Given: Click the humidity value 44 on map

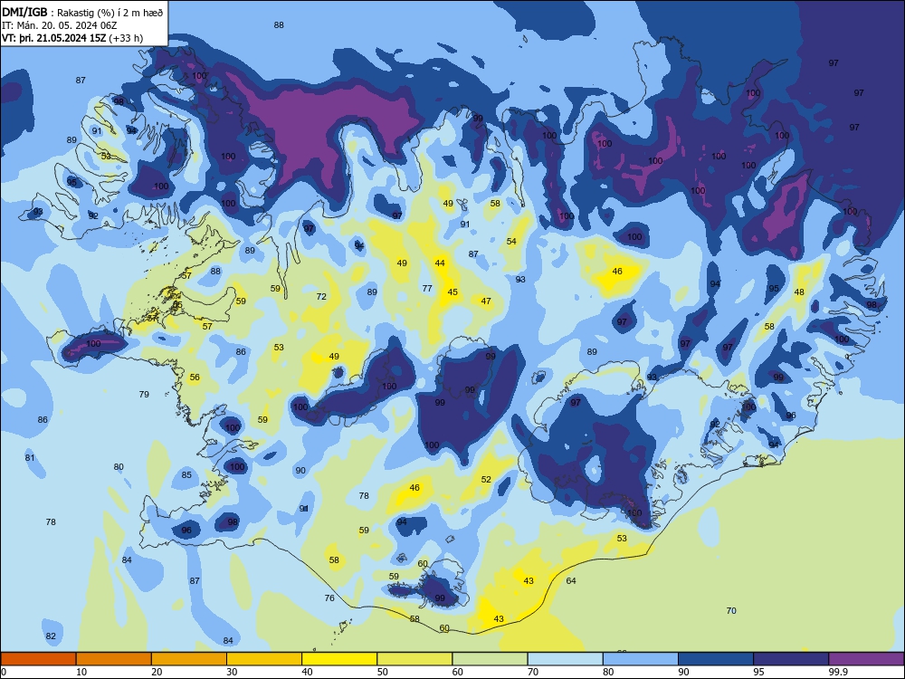Looking at the screenshot, I should click(440, 263).
